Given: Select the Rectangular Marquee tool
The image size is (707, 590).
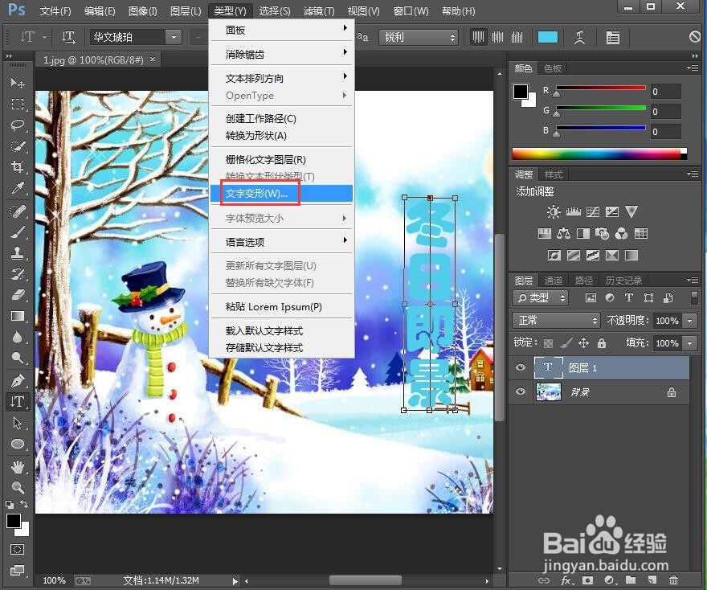Looking at the screenshot, I should [x=17, y=104].
